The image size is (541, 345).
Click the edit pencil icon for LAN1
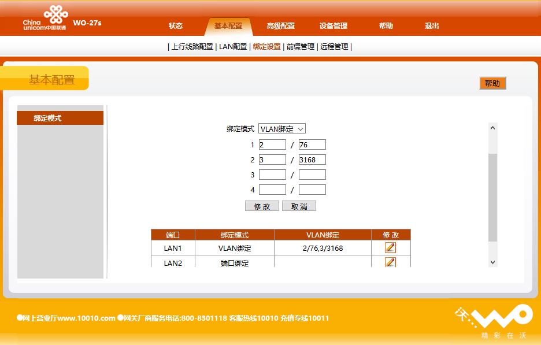point(390,248)
